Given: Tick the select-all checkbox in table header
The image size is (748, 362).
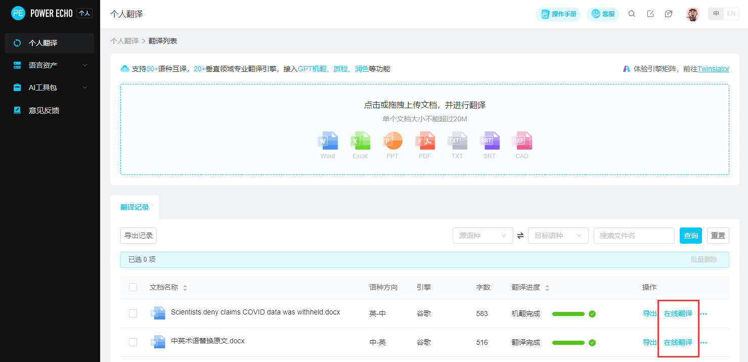Looking at the screenshot, I should (x=133, y=287).
